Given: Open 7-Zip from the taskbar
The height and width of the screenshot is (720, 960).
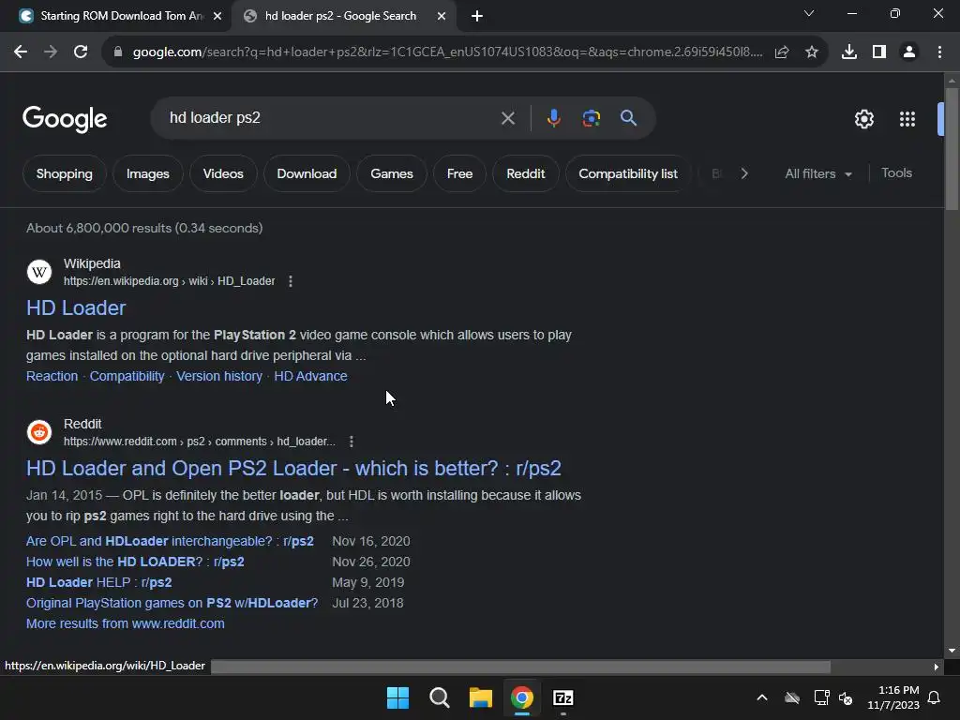Looking at the screenshot, I should pos(563,697).
